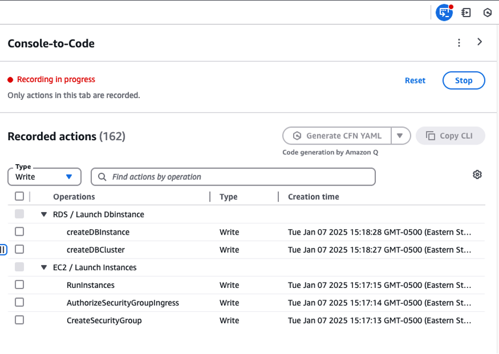
Task: Collapse the EC2 / Launch Instances group
Action: pos(44,267)
